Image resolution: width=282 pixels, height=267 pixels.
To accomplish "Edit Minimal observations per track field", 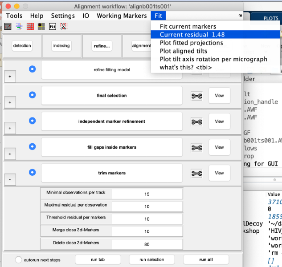I will pyautogui.click(x=147, y=194).
